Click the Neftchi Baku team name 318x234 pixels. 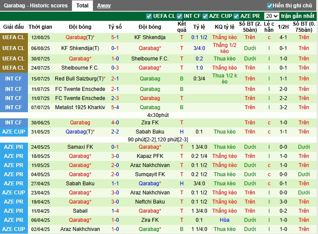[150, 202]
